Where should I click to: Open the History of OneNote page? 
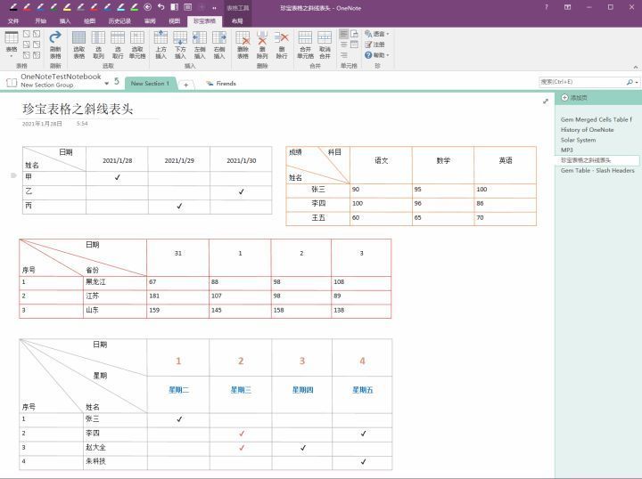click(x=587, y=130)
